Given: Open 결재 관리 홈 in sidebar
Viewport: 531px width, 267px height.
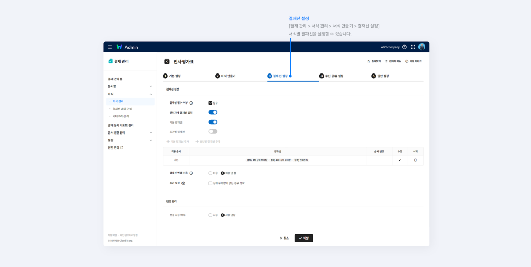Looking at the screenshot, I should [x=116, y=79].
